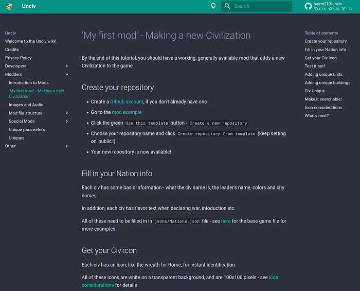Jump to What's next? section
Image resolution: width=360 pixels, height=291 pixels.
[x=317, y=116]
